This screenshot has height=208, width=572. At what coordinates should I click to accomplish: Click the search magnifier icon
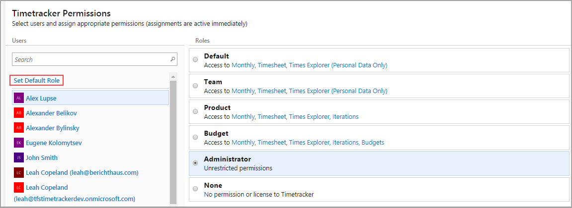coord(173,59)
